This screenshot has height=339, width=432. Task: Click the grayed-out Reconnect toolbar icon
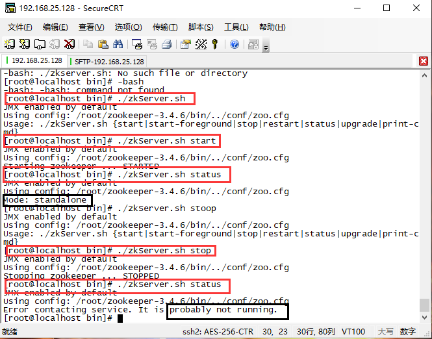pyautogui.click(x=55, y=44)
